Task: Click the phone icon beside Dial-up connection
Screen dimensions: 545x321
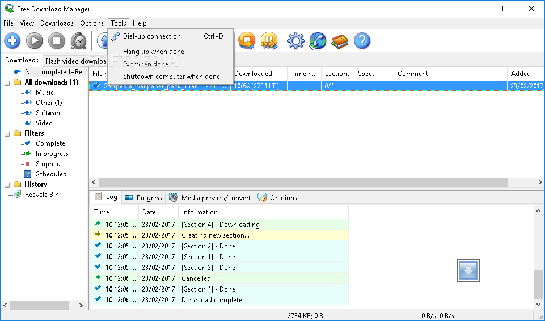Action: (116, 36)
